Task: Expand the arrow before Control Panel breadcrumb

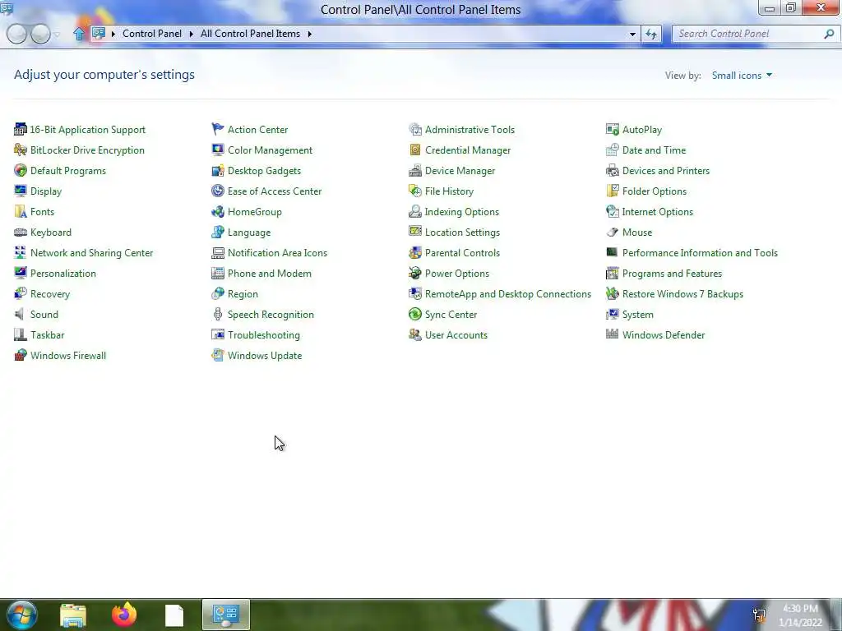Action: [113, 34]
